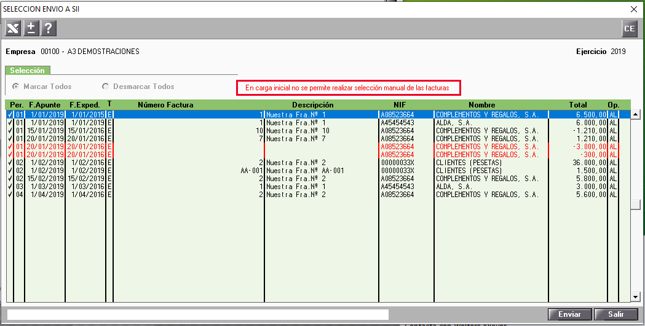Select the Desmarcar Todos radio button

105,87
